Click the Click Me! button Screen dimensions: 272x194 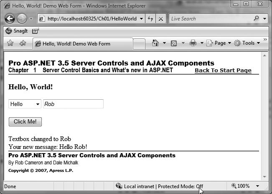[25, 122]
